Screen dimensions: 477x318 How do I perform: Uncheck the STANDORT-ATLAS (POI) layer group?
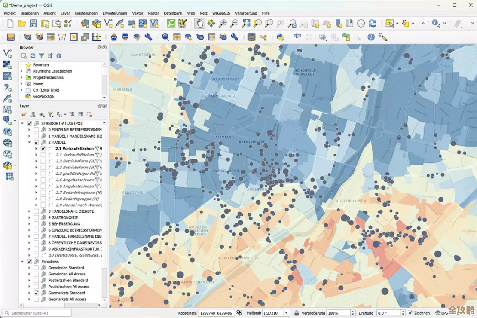coord(29,123)
